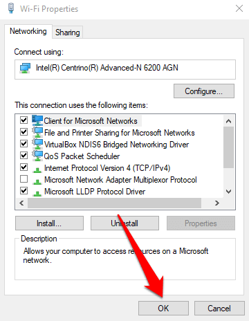Uncheck the Client for Microsoft Networks checkbox
The width and height of the screenshot is (249, 321).
pos(24,120)
